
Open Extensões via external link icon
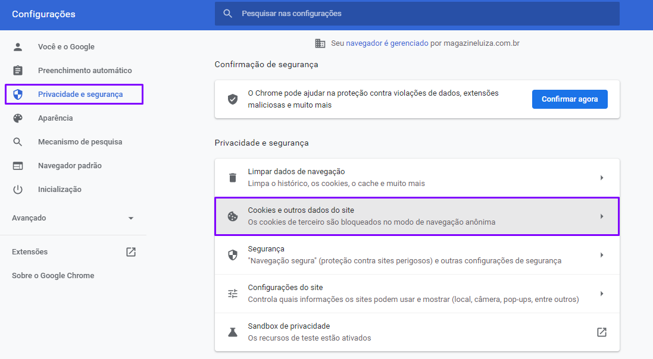click(x=130, y=251)
